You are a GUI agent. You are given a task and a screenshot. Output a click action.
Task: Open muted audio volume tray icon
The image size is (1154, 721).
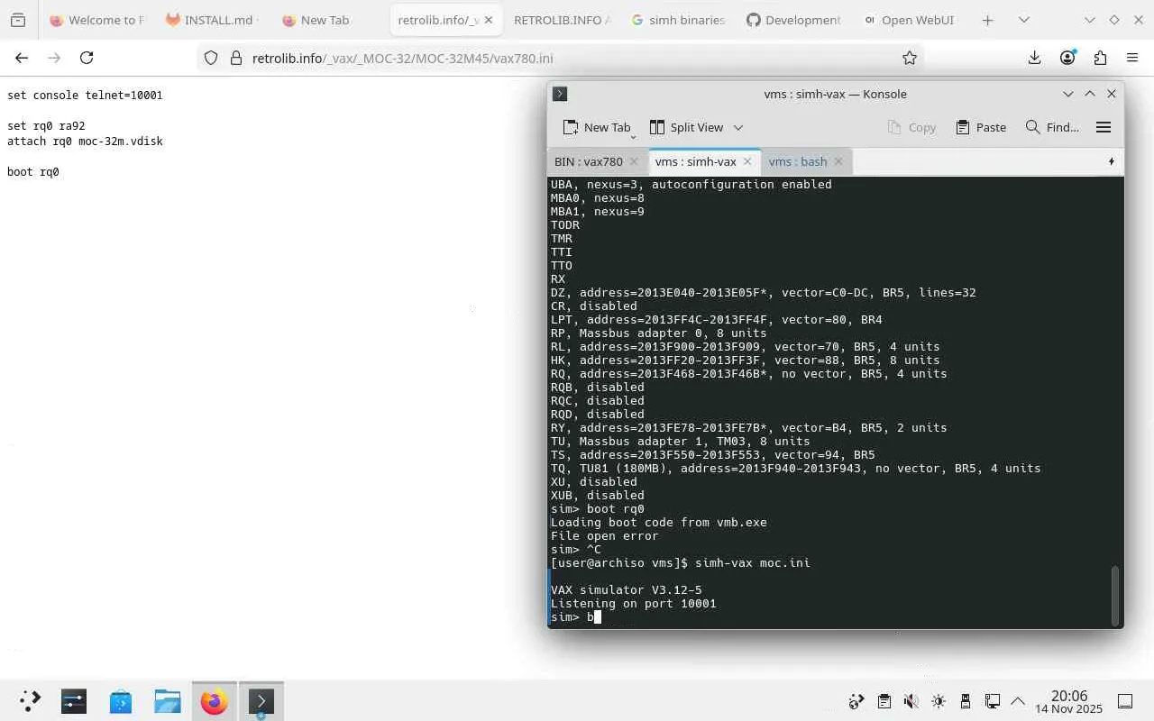click(x=911, y=701)
